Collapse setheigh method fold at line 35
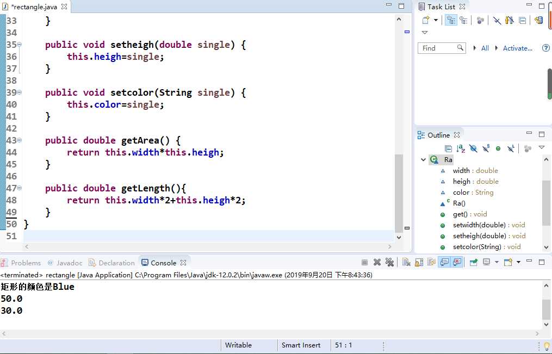 pyautogui.click(x=20, y=45)
